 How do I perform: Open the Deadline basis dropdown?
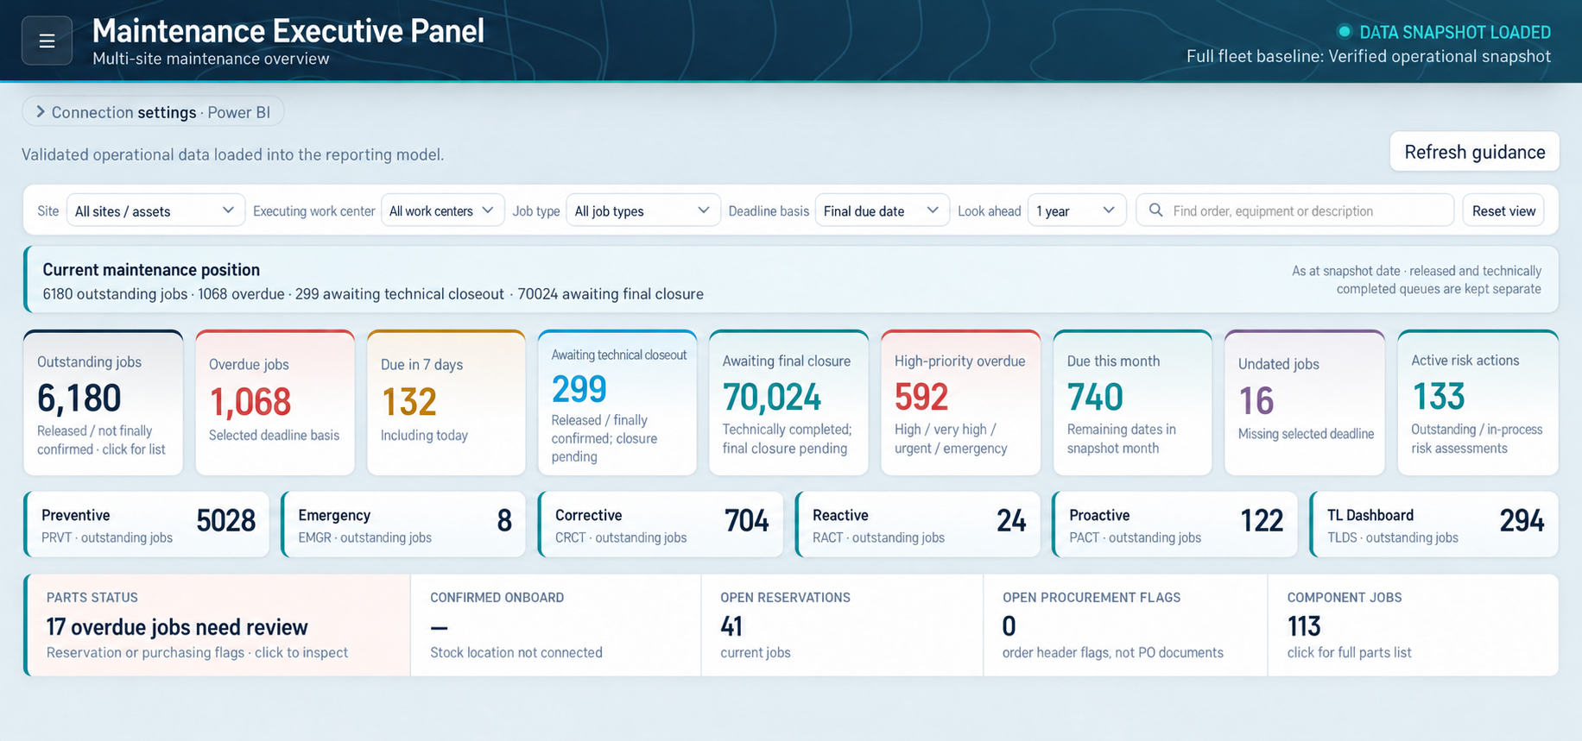tap(882, 210)
